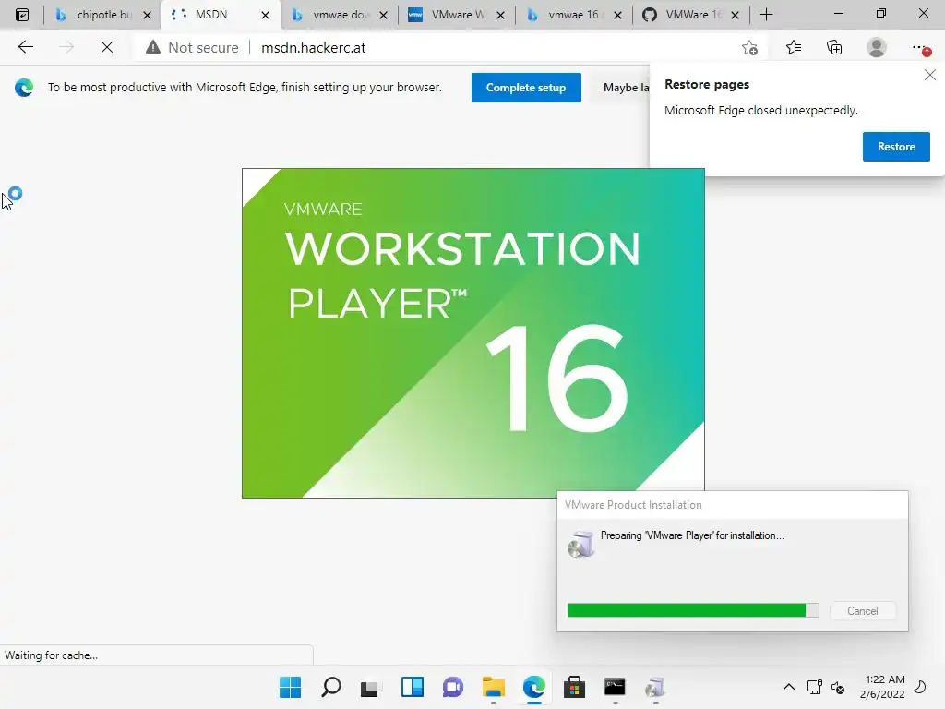The width and height of the screenshot is (945, 709).
Task: Close the chipotle tab
Action: pos(147,15)
